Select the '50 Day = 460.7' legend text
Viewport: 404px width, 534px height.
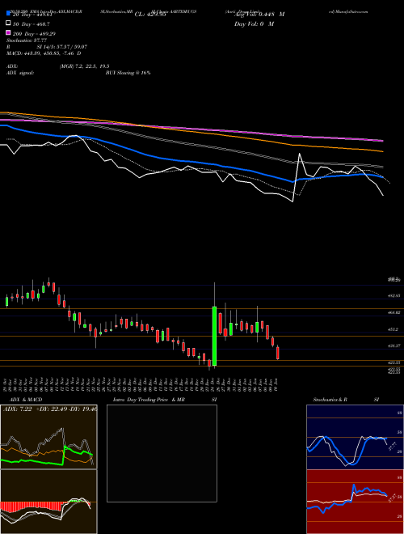pos(31,24)
